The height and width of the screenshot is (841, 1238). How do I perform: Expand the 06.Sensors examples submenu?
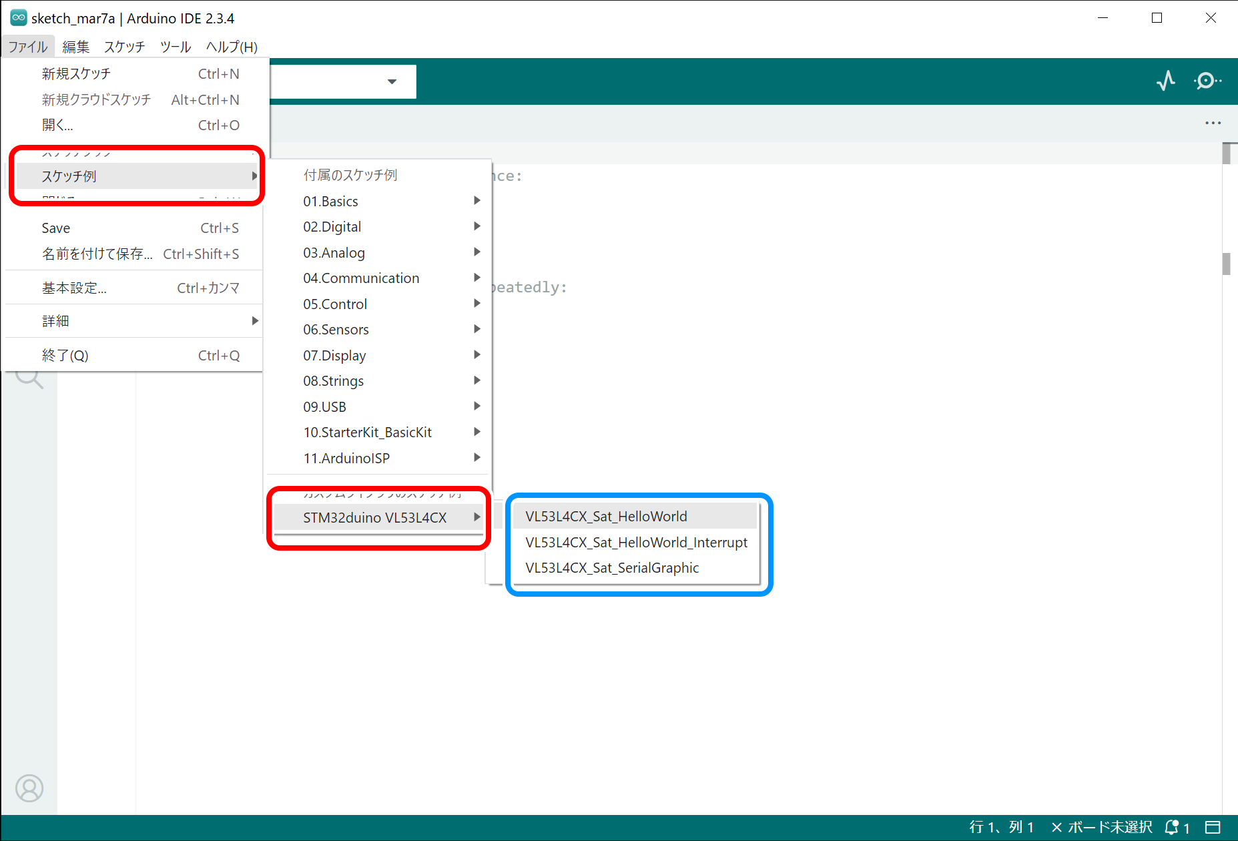pos(379,330)
